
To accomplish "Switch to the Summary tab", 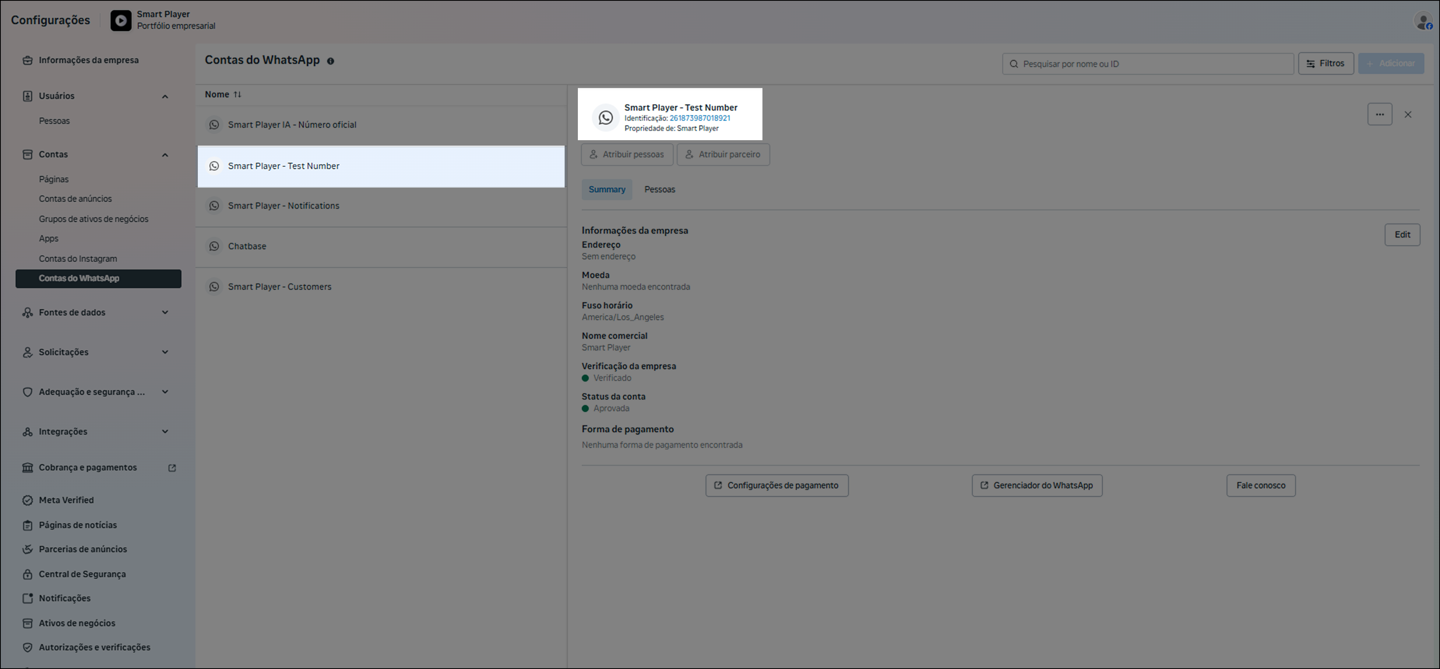I will pyautogui.click(x=607, y=190).
